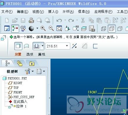The width and height of the screenshot is (128, 115).
Task: Click the Zoom Out magnifier
Action: click(51, 29)
